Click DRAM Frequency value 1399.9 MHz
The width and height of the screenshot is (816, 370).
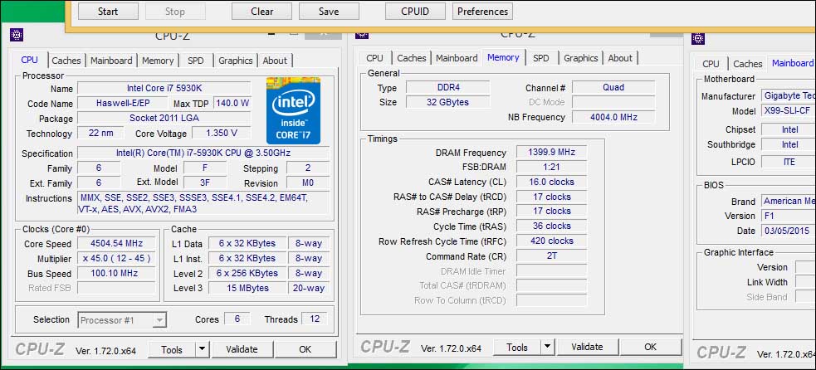tap(551, 152)
